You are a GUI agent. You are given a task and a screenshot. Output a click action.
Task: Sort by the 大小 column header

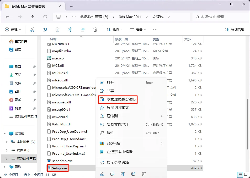(188, 39)
